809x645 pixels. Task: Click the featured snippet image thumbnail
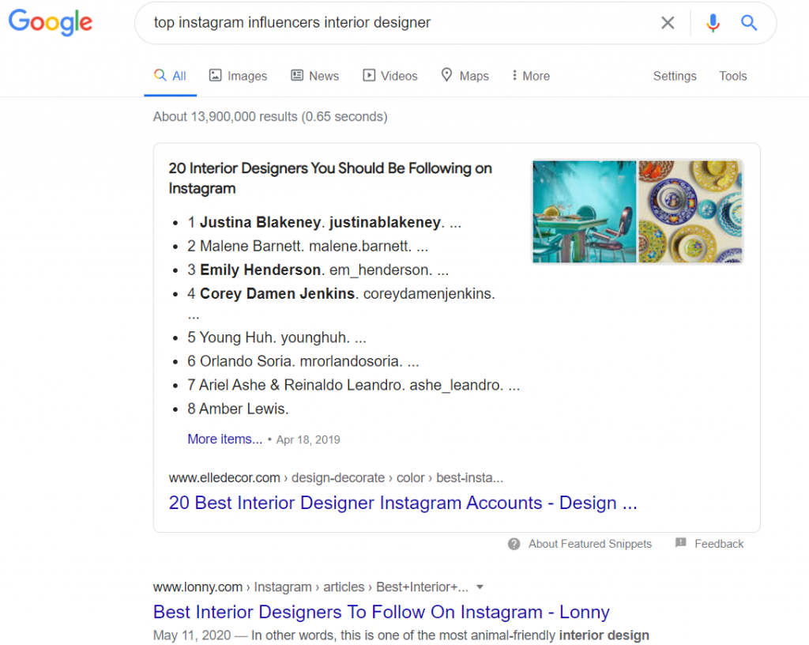637,211
